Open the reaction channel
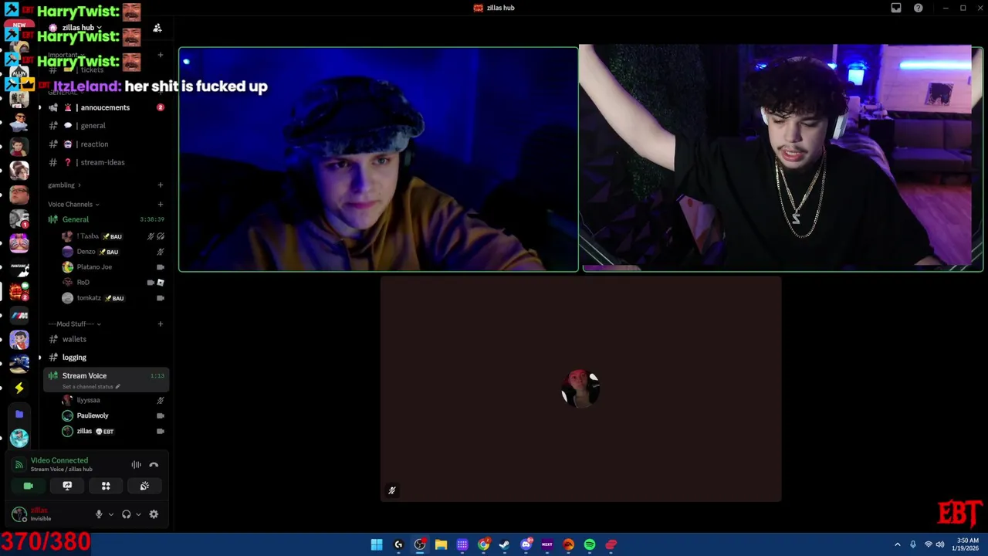 (106, 144)
